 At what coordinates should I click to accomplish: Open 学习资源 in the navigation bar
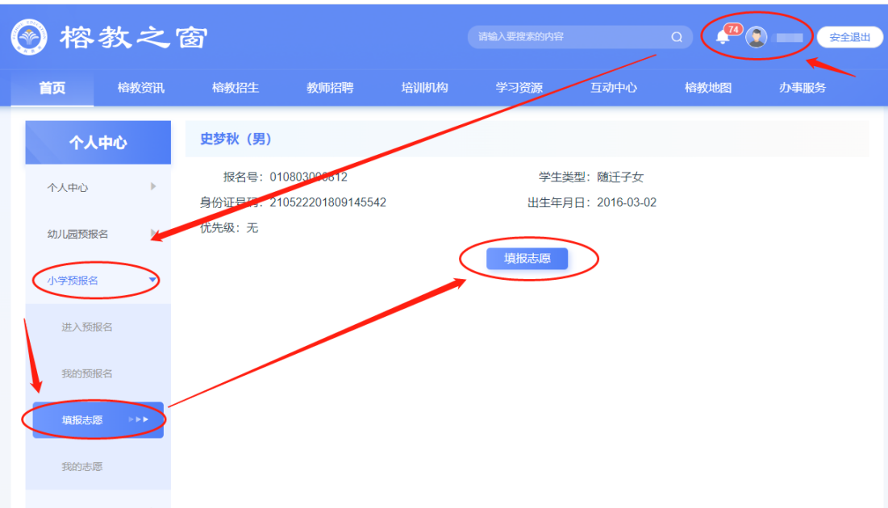[x=519, y=88]
